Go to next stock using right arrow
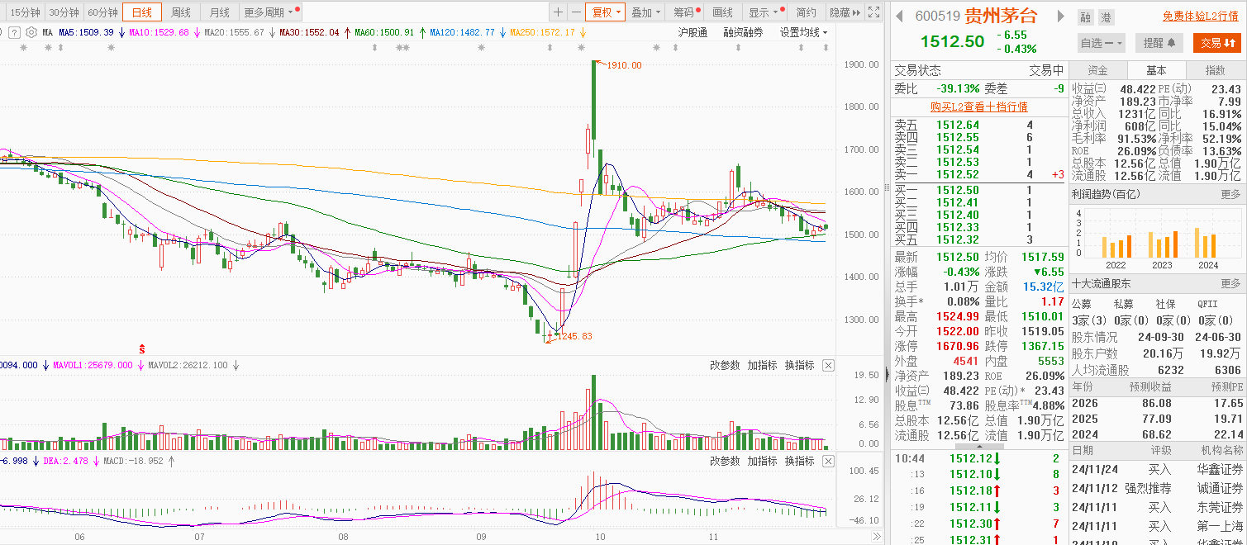This screenshot has height=545, width=1247. click(x=1061, y=16)
